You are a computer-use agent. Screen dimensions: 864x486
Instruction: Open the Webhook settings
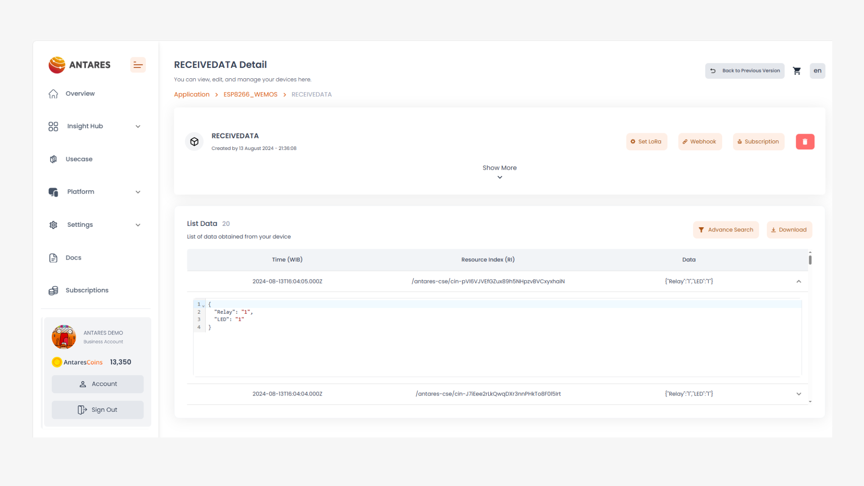pos(700,142)
